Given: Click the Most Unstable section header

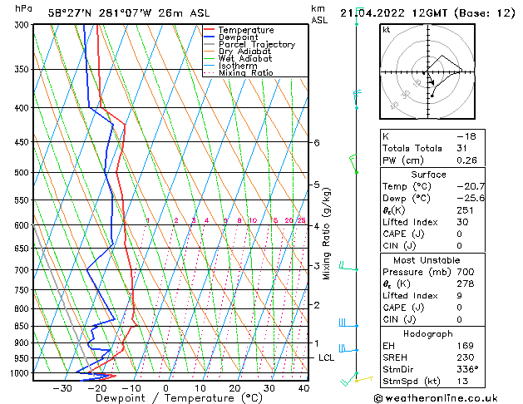Looking at the screenshot, I should point(428,260).
